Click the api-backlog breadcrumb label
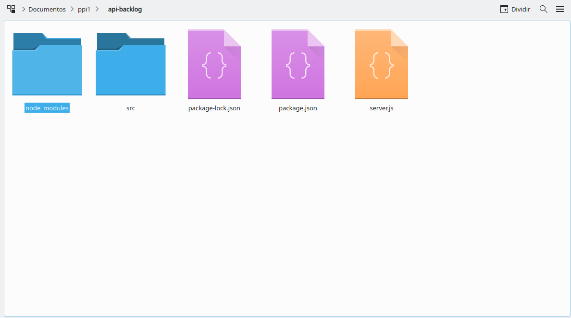Screen dimensions: 571x318 pos(125,9)
